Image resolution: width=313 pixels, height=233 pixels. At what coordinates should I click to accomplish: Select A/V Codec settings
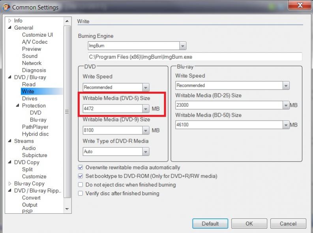(35, 42)
